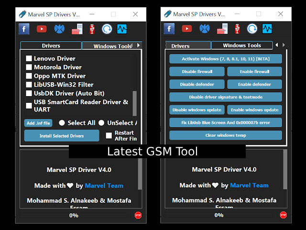Choose Select All radio button
Image resolution: width=306 pixels, height=230 pixels.
click(62, 123)
